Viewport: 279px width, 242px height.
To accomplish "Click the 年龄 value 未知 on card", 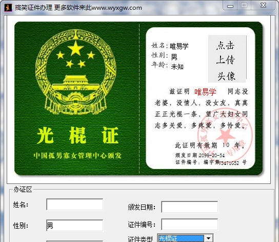I will click(x=177, y=67).
